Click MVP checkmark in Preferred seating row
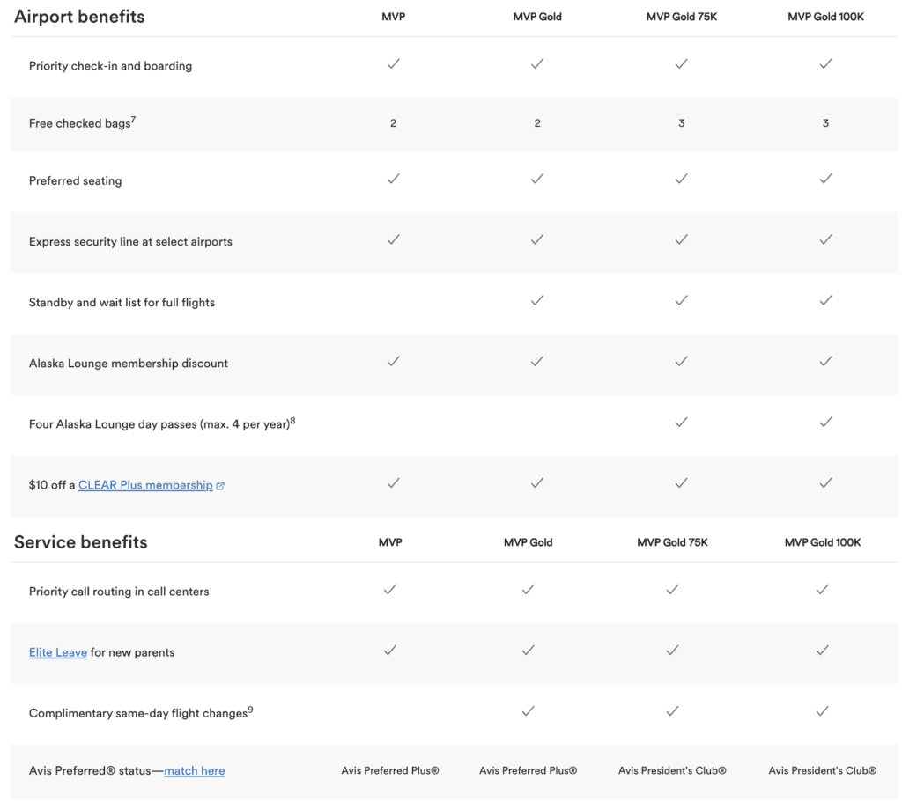The width and height of the screenshot is (902, 809). coord(394,179)
